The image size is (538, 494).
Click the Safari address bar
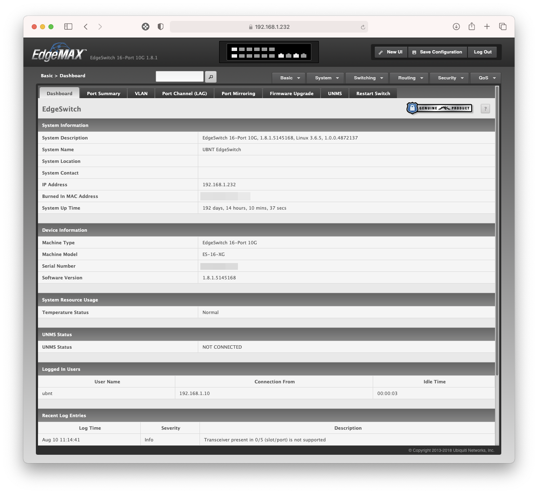(x=269, y=27)
